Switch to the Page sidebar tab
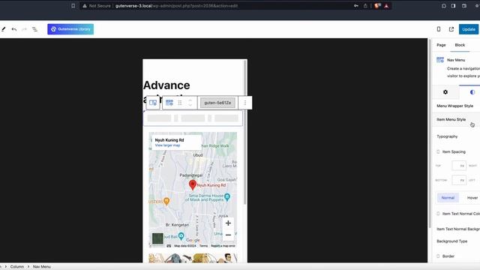This screenshot has width=480, height=270. pyautogui.click(x=441, y=45)
